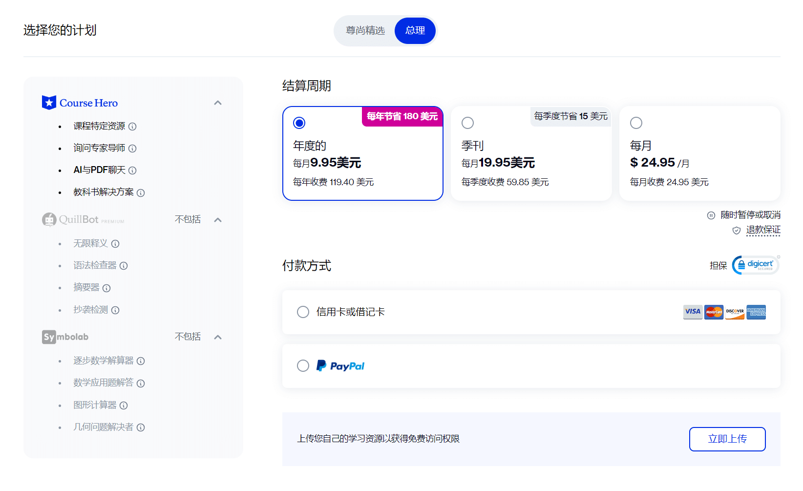Screen dimensions: 803x491
Task: Collapse the Symbolab features list
Action: (218, 337)
